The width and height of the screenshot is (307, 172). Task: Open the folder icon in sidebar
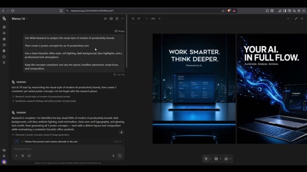tap(4, 57)
